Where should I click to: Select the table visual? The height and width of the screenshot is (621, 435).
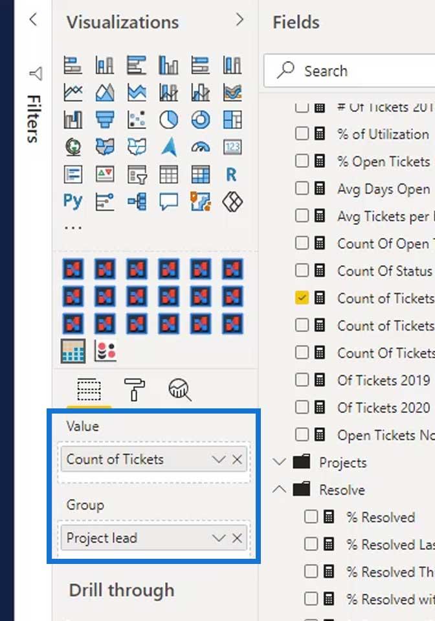[169, 174]
